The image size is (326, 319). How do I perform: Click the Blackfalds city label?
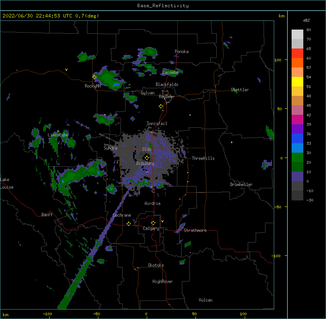tap(167, 84)
